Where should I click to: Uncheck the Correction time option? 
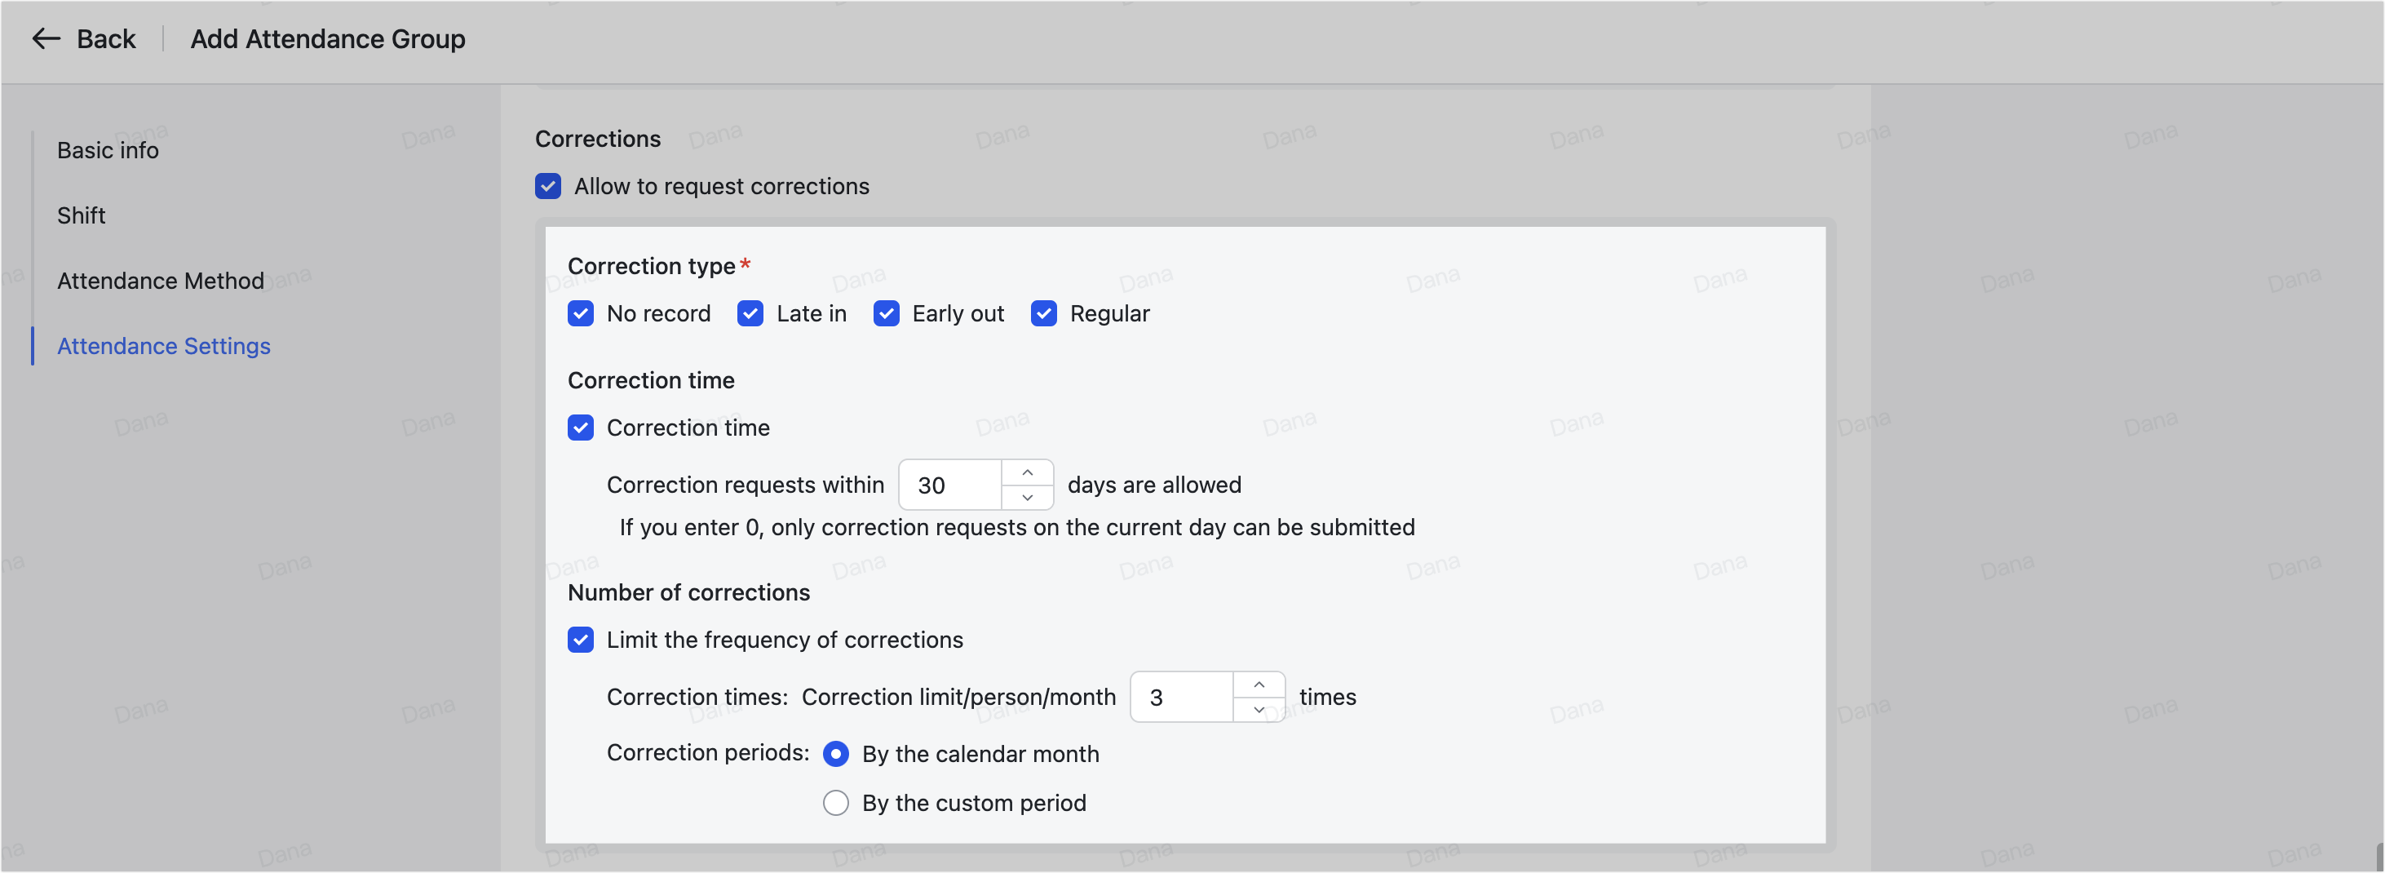click(581, 427)
